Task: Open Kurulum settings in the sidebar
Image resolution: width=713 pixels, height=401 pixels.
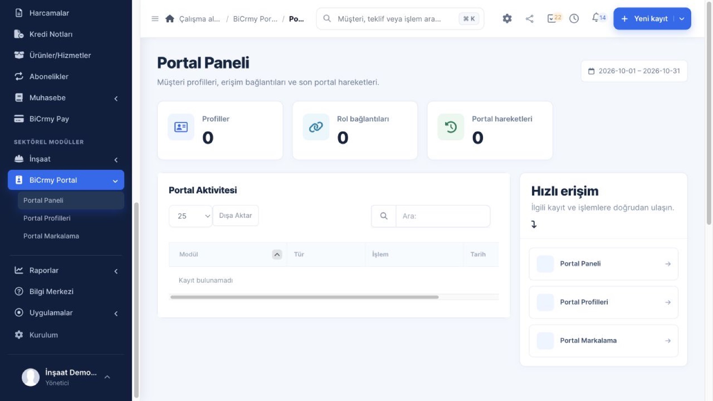Action: (66, 335)
